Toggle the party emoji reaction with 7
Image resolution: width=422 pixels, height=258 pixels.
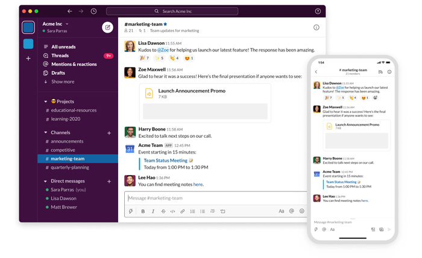click(144, 59)
